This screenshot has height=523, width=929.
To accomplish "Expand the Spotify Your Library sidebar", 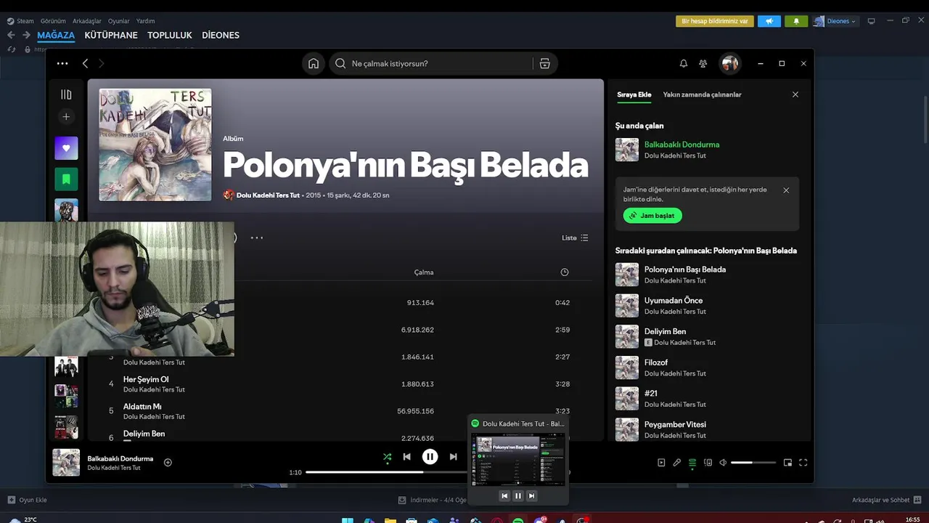I will pos(66,94).
